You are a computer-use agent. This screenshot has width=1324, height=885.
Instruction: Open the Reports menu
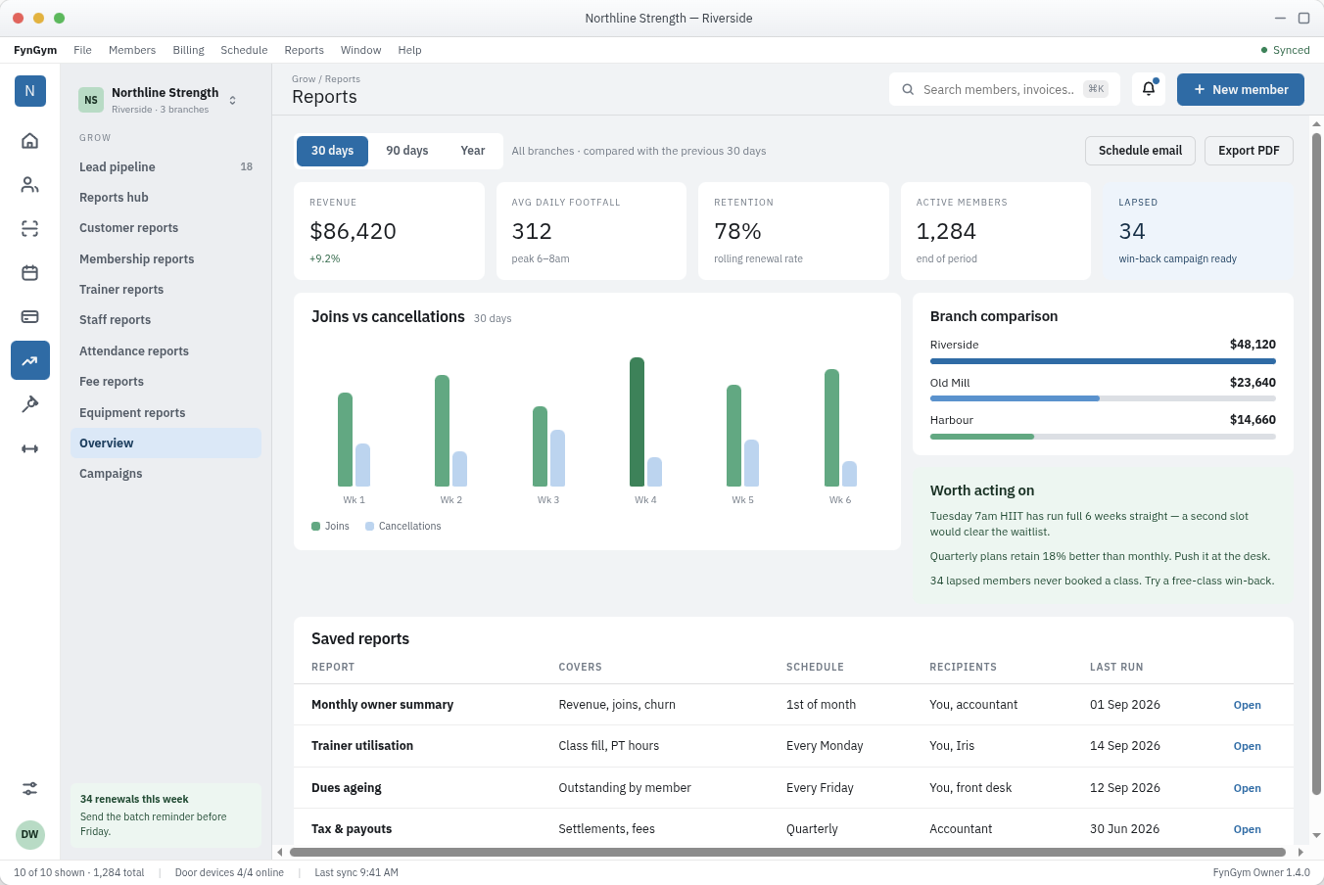tap(304, 50)
